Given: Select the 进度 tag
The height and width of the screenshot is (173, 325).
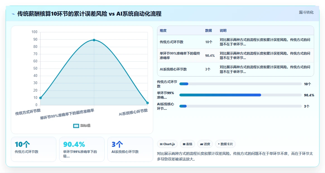Looking at the screenshot, I should pos(205,144).
